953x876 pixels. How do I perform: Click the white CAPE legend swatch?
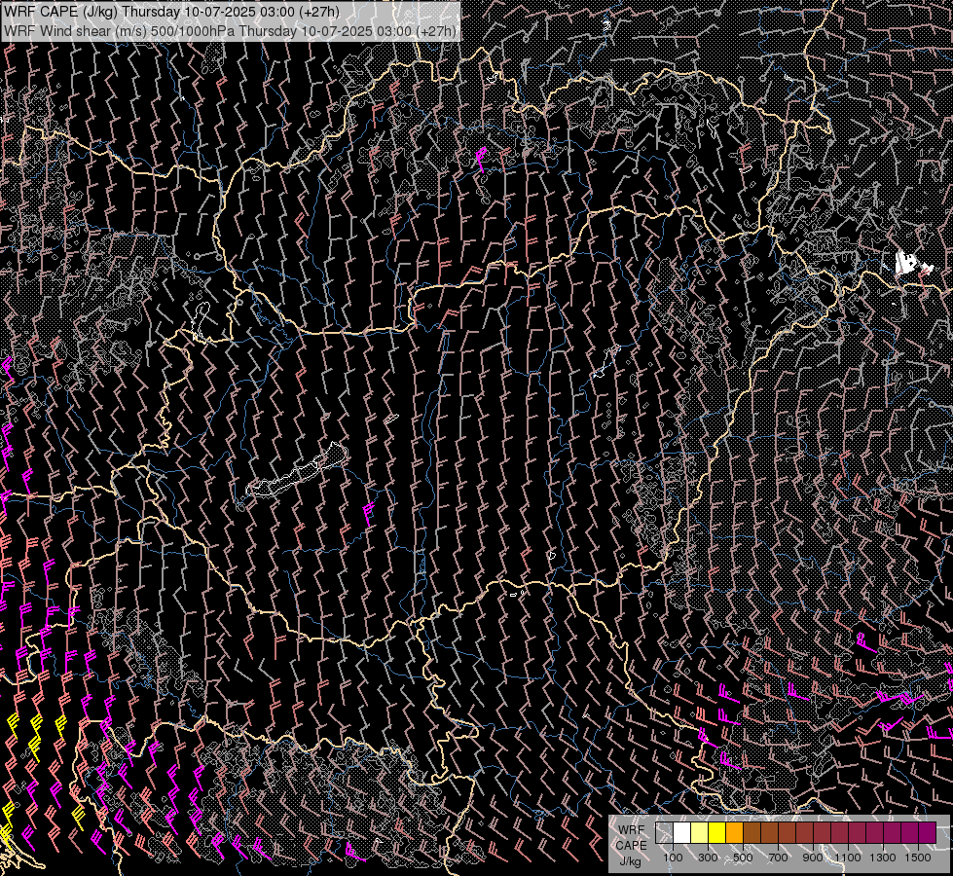[682, 833]
